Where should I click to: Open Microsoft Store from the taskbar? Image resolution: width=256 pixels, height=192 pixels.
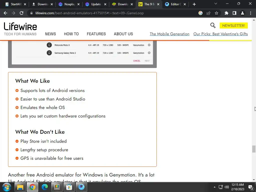coord(69,187)
